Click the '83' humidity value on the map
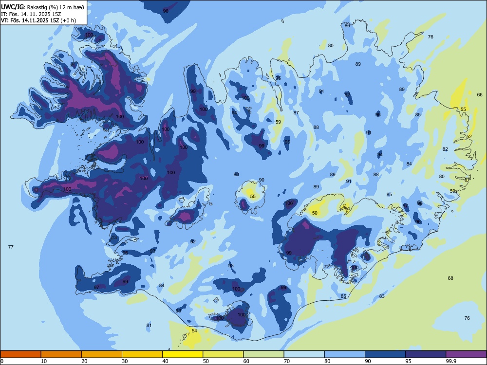 (x=382, y=296)
